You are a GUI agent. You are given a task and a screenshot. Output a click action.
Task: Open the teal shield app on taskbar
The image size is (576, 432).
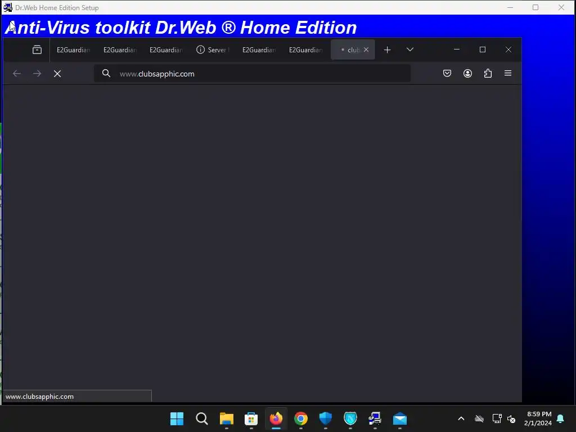click(350, 418)
